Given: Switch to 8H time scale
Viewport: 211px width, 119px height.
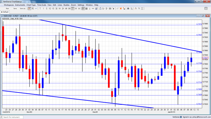Looking at the screenshot, I should pyautogui.click(x=69, y=9).
